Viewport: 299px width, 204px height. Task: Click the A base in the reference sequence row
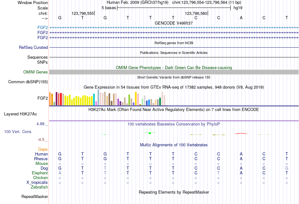[x=241, y=18]
